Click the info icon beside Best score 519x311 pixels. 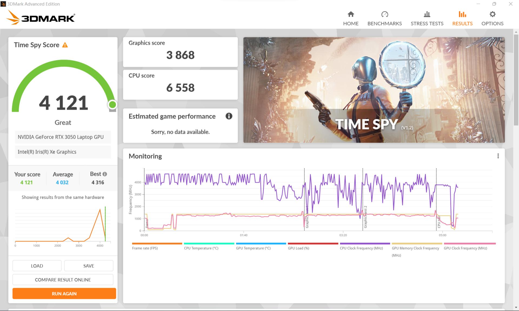(105, 174)
